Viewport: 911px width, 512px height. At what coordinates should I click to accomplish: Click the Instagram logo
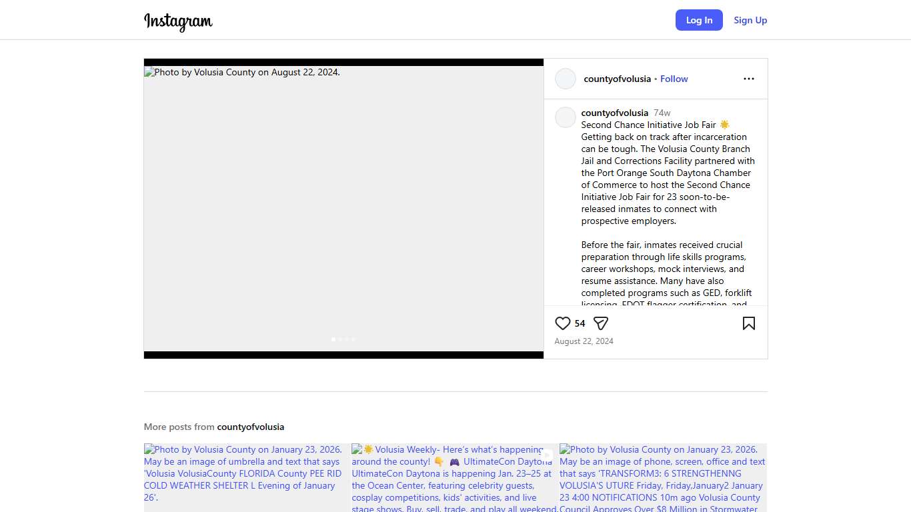pyautogui.click(x=178, y=21)
